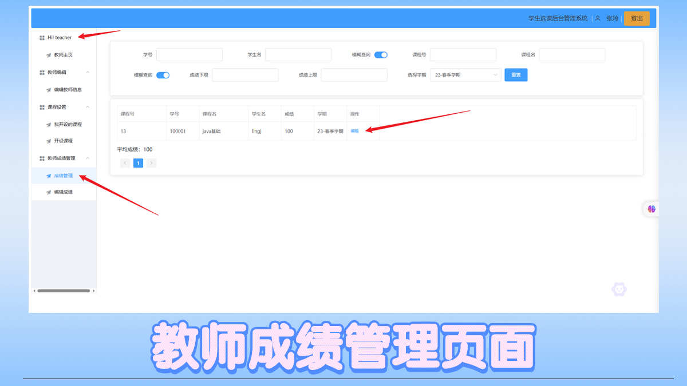Screen dimensions: 687x386
Task: Select page 1 in pagination
Action: point(138,163)
